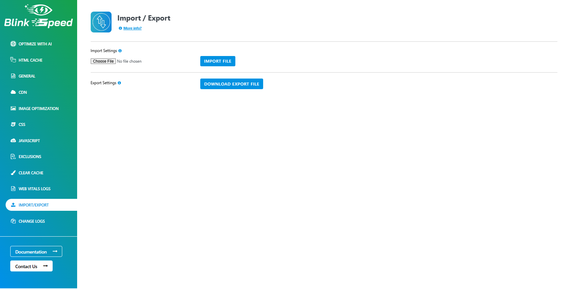Click the Web Vitals Logs document icon
570x289 pixels.
click(13, 189)
